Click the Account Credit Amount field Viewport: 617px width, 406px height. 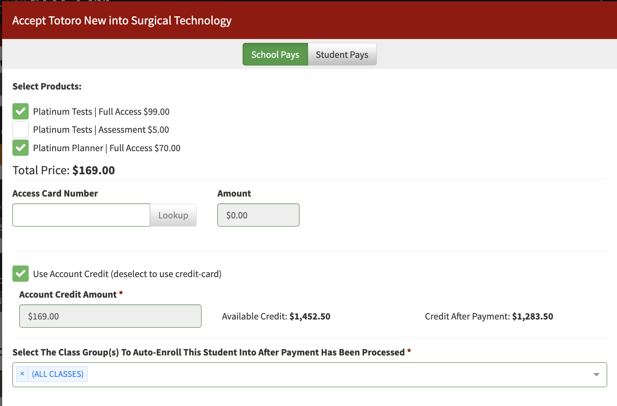pos(110,316)
